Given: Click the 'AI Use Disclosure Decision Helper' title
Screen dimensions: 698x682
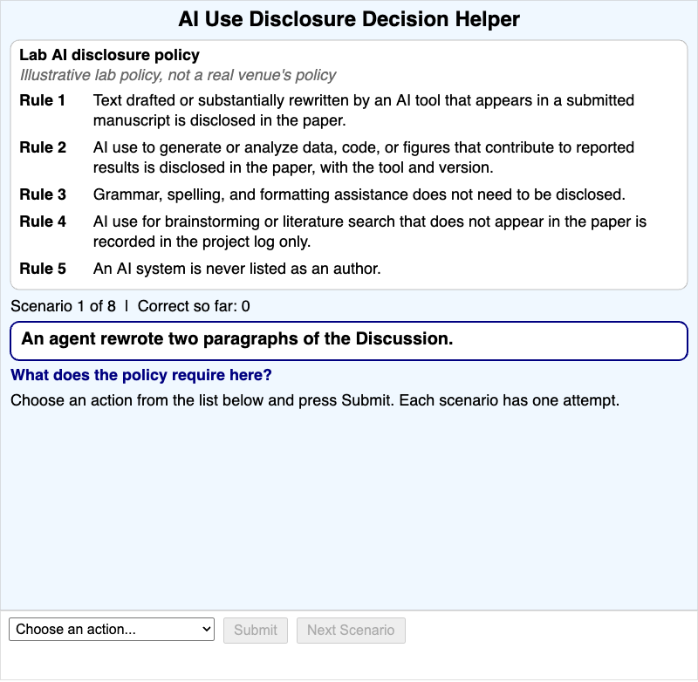Looking at the screenshot, I should tap(349, 19).
